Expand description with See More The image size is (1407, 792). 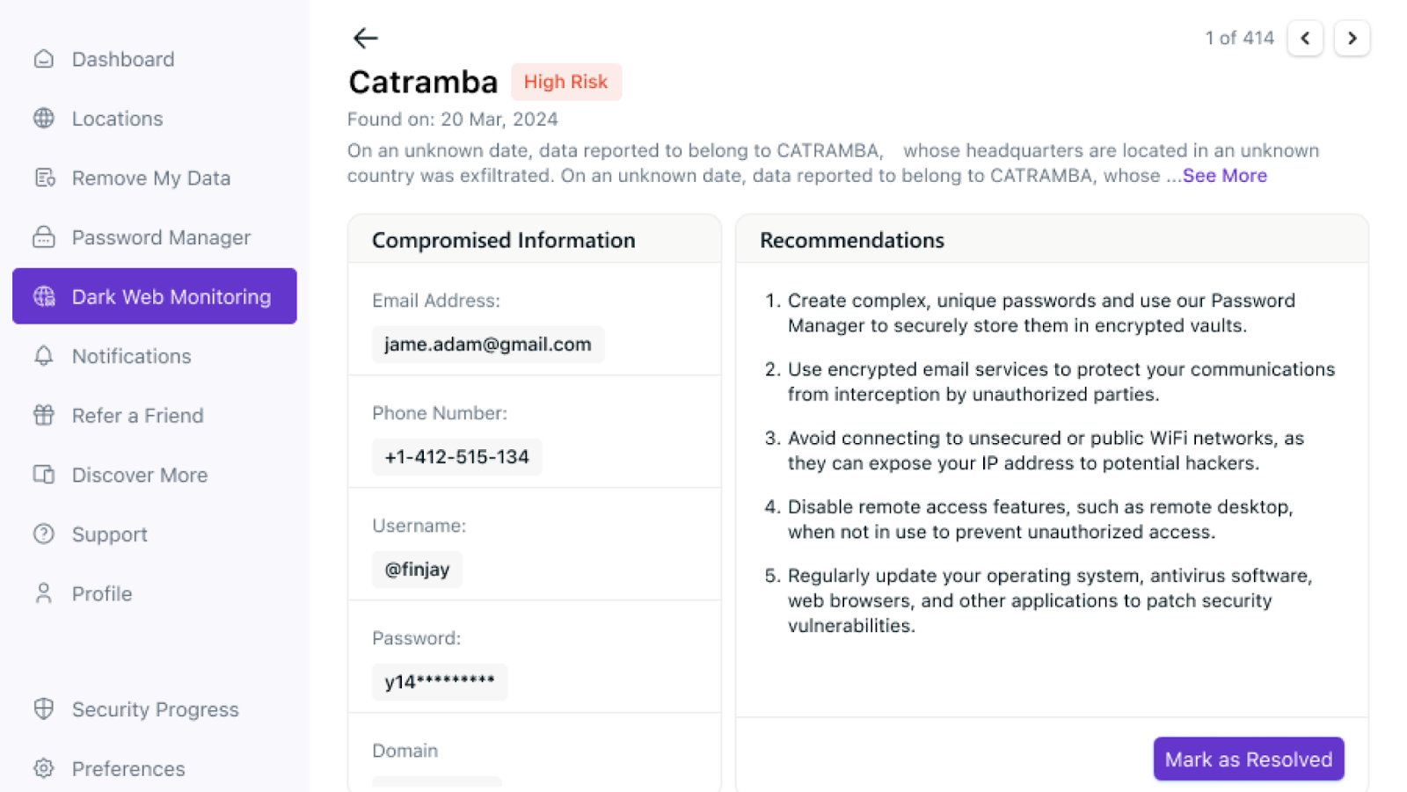pyautogui.click(x=1224, y=176)
